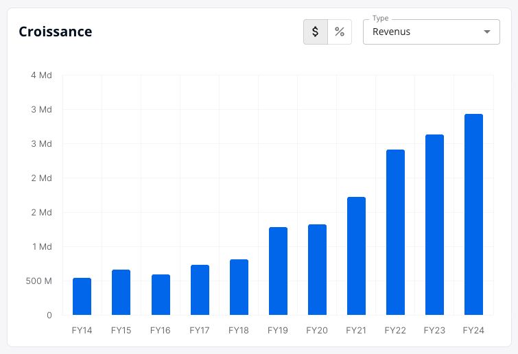518x354 pixels.
Task: Click the Croissance heading
Action: click(x=56, y=32)
